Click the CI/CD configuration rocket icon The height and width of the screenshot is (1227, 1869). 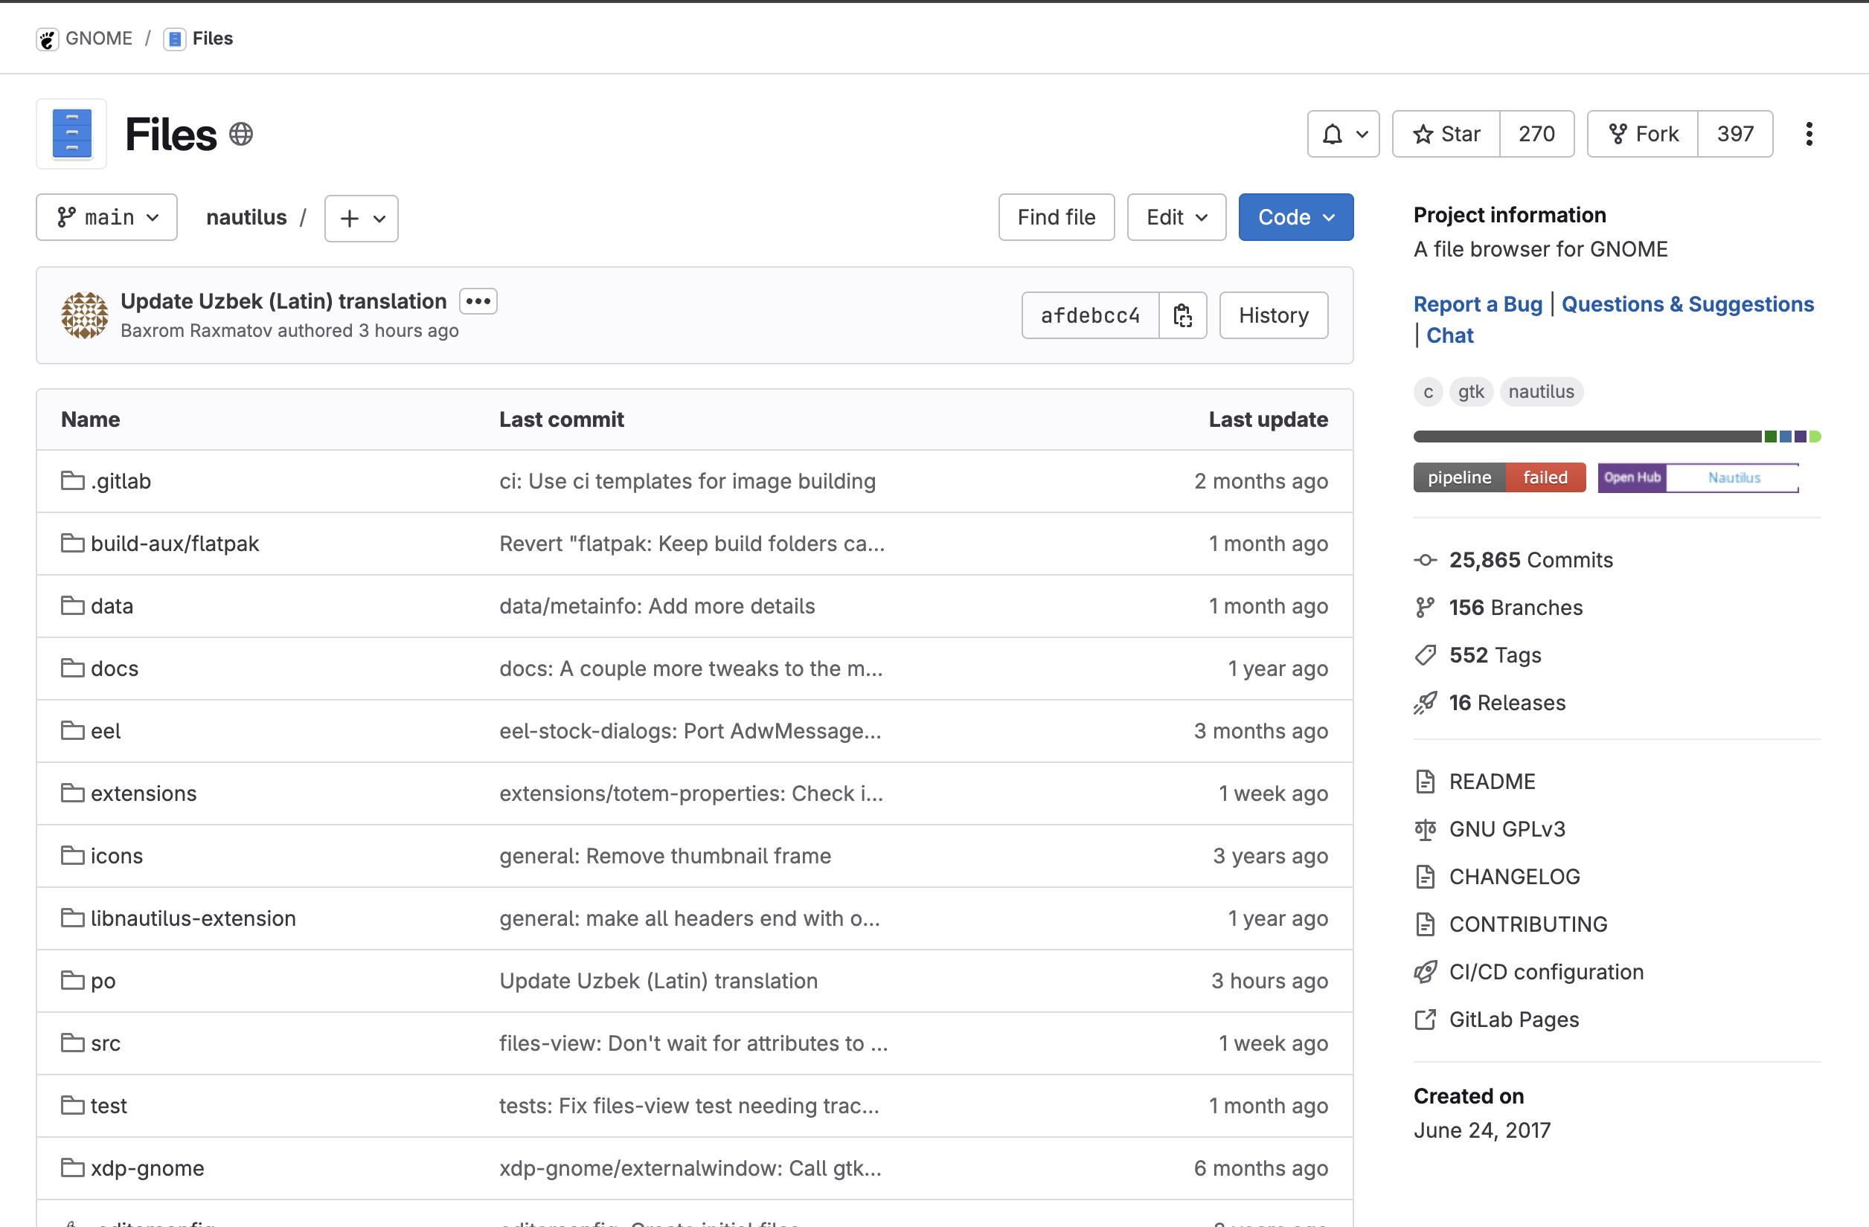tap(1426, 972)
